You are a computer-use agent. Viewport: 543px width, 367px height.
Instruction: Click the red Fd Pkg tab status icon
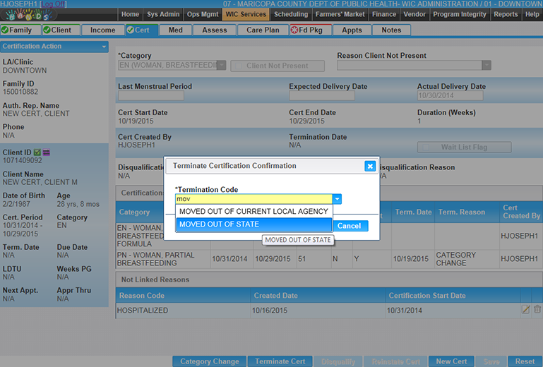(x=294, y=30)
